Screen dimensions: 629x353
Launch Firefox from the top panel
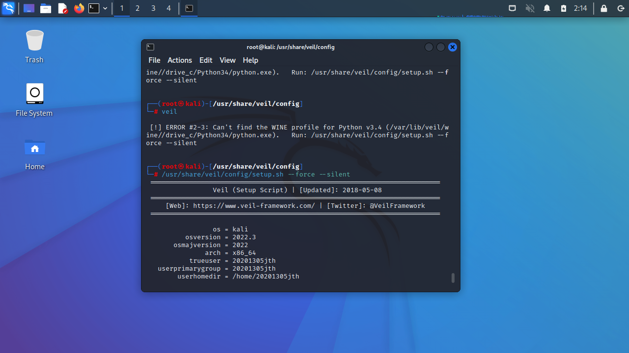click(x=79, y=8)
